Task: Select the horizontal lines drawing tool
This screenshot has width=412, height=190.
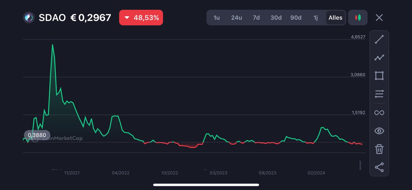Action: (379, 94)
